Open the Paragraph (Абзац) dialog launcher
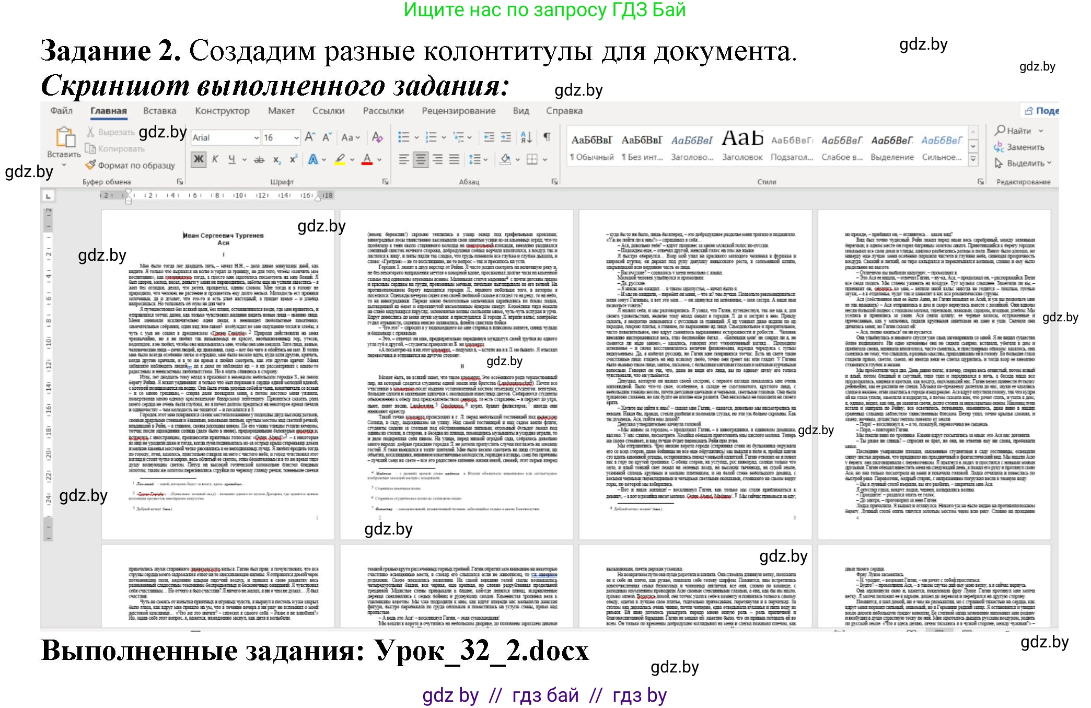 point(554,181)
